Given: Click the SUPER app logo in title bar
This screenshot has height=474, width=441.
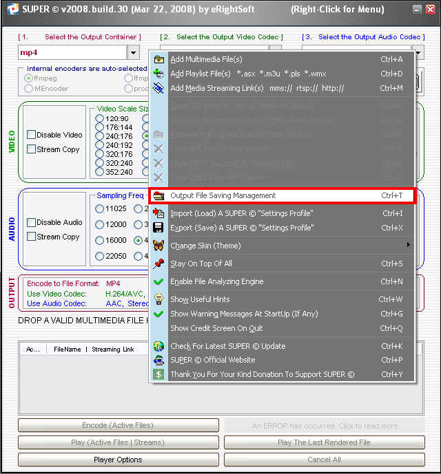Looking at the screenshot, I should tap(12, 9).
